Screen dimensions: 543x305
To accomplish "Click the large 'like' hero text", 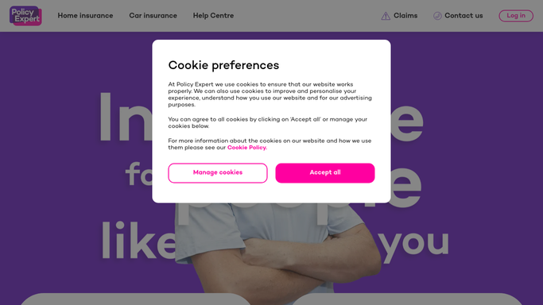I will 138,241.
